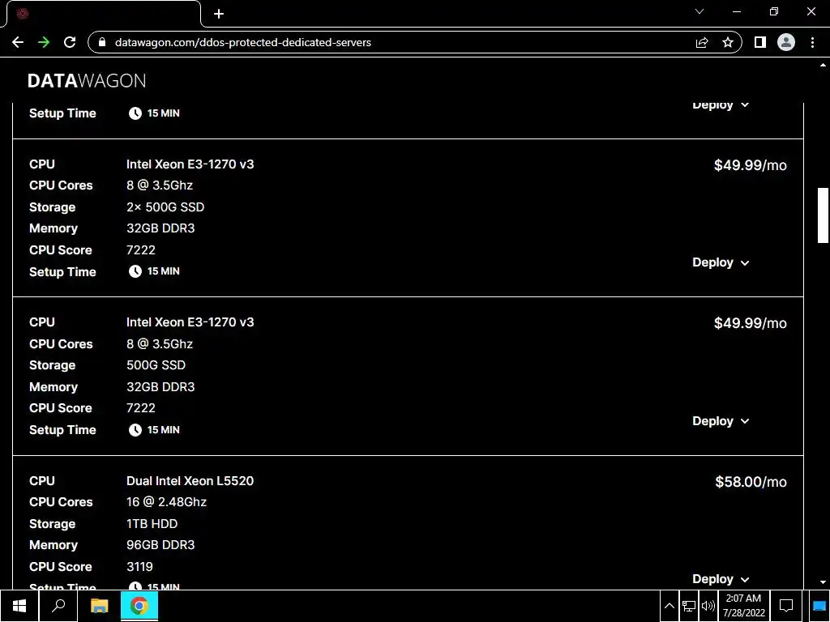Open a new browser tab
The width and height of the screenshot is (830, 622).
pyautogui.click(x=219, y=14)
